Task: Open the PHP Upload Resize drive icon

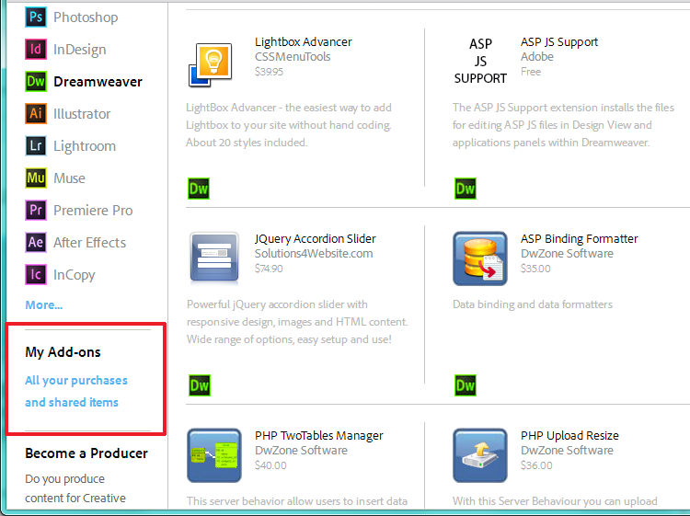Action: pyautogui.click(x=480, y=455)
